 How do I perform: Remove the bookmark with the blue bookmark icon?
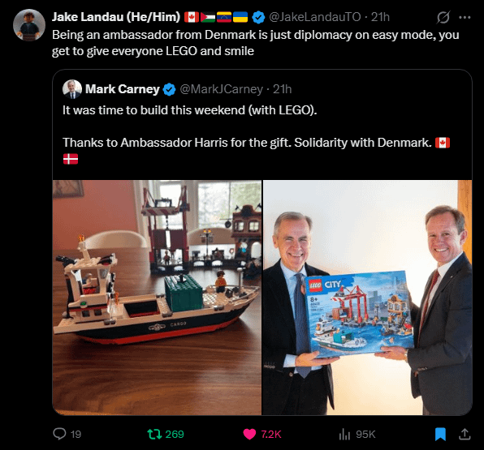pyautogui.click(x=440, y=434)
